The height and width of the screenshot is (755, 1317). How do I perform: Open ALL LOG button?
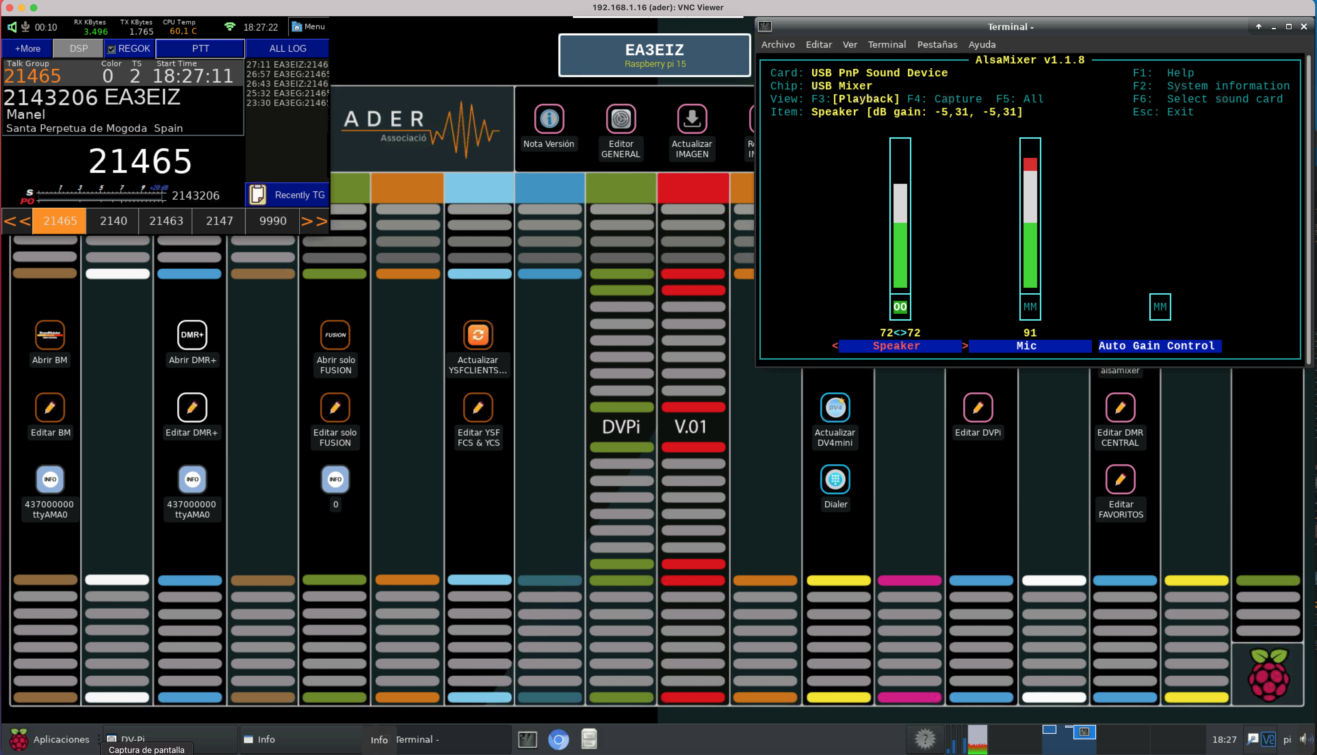point(287,48)
